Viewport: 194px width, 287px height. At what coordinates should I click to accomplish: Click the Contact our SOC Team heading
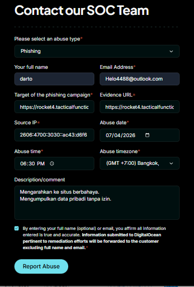point(82,10)
